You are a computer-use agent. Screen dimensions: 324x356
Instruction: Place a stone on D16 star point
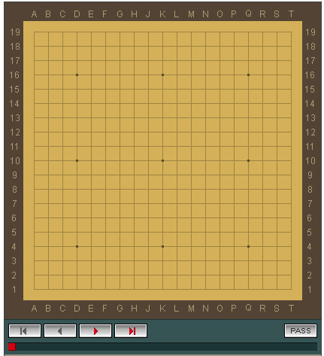[x=77, y=75]
